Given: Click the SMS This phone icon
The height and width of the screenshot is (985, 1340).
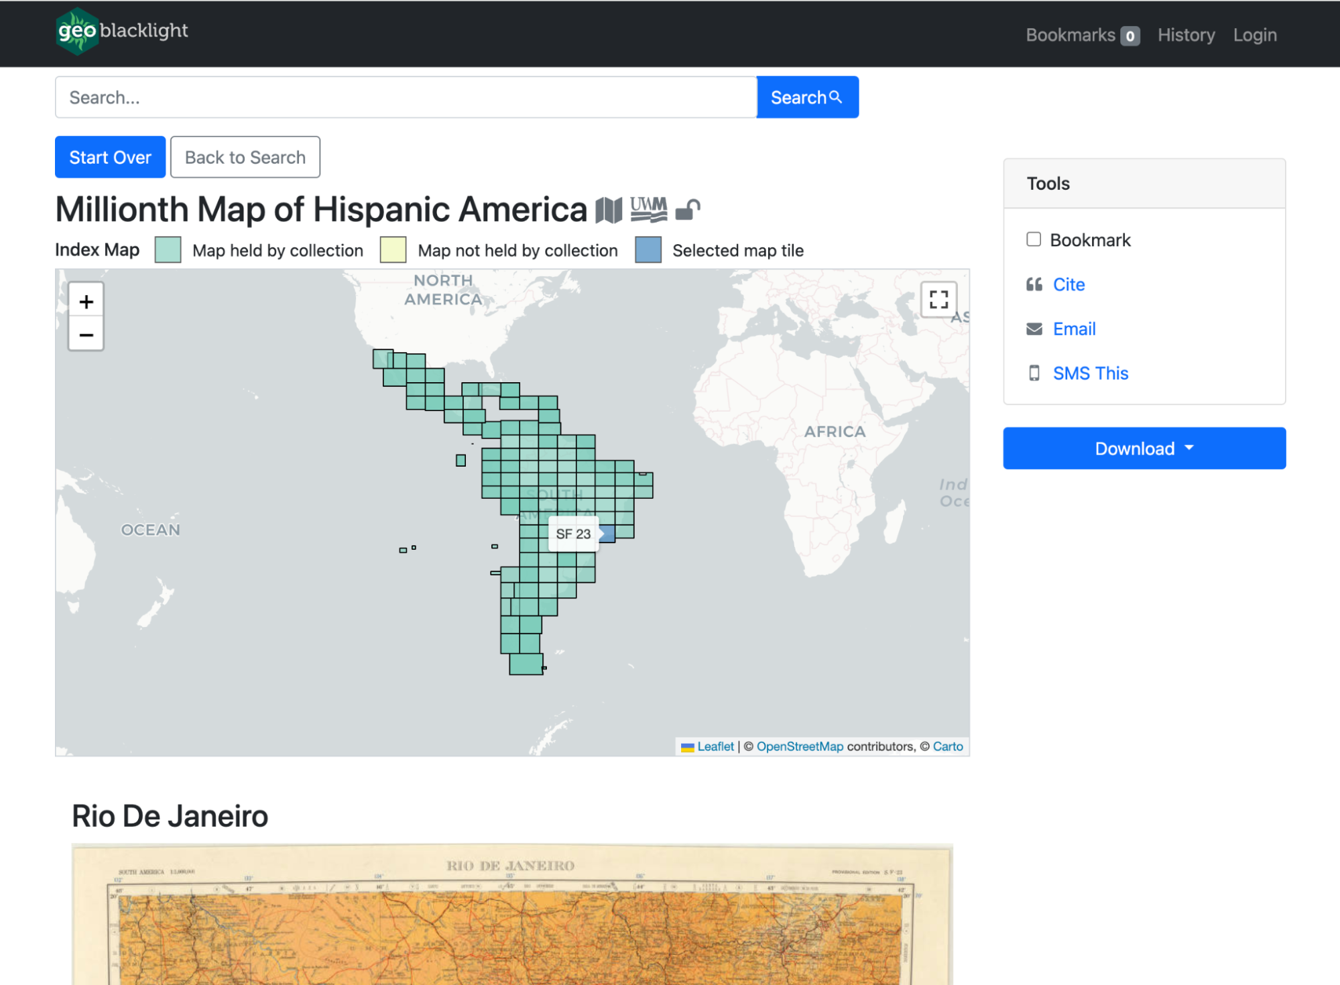Looking at the screenshot, I should tap(1034, 373).
